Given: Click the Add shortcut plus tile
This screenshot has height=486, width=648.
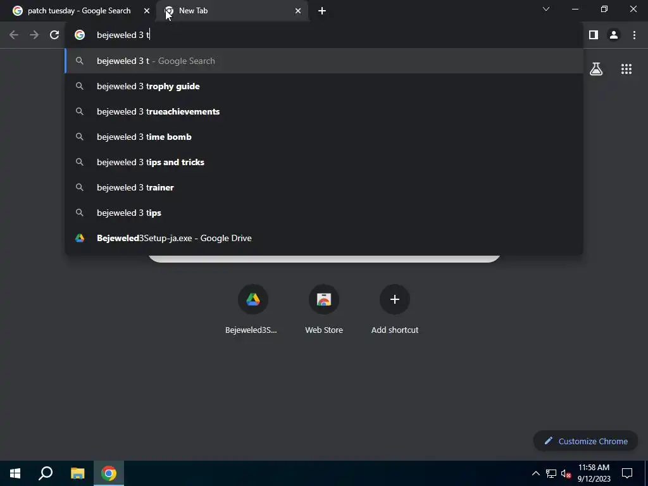Looking at the screenshot, I should coord(395,309).
